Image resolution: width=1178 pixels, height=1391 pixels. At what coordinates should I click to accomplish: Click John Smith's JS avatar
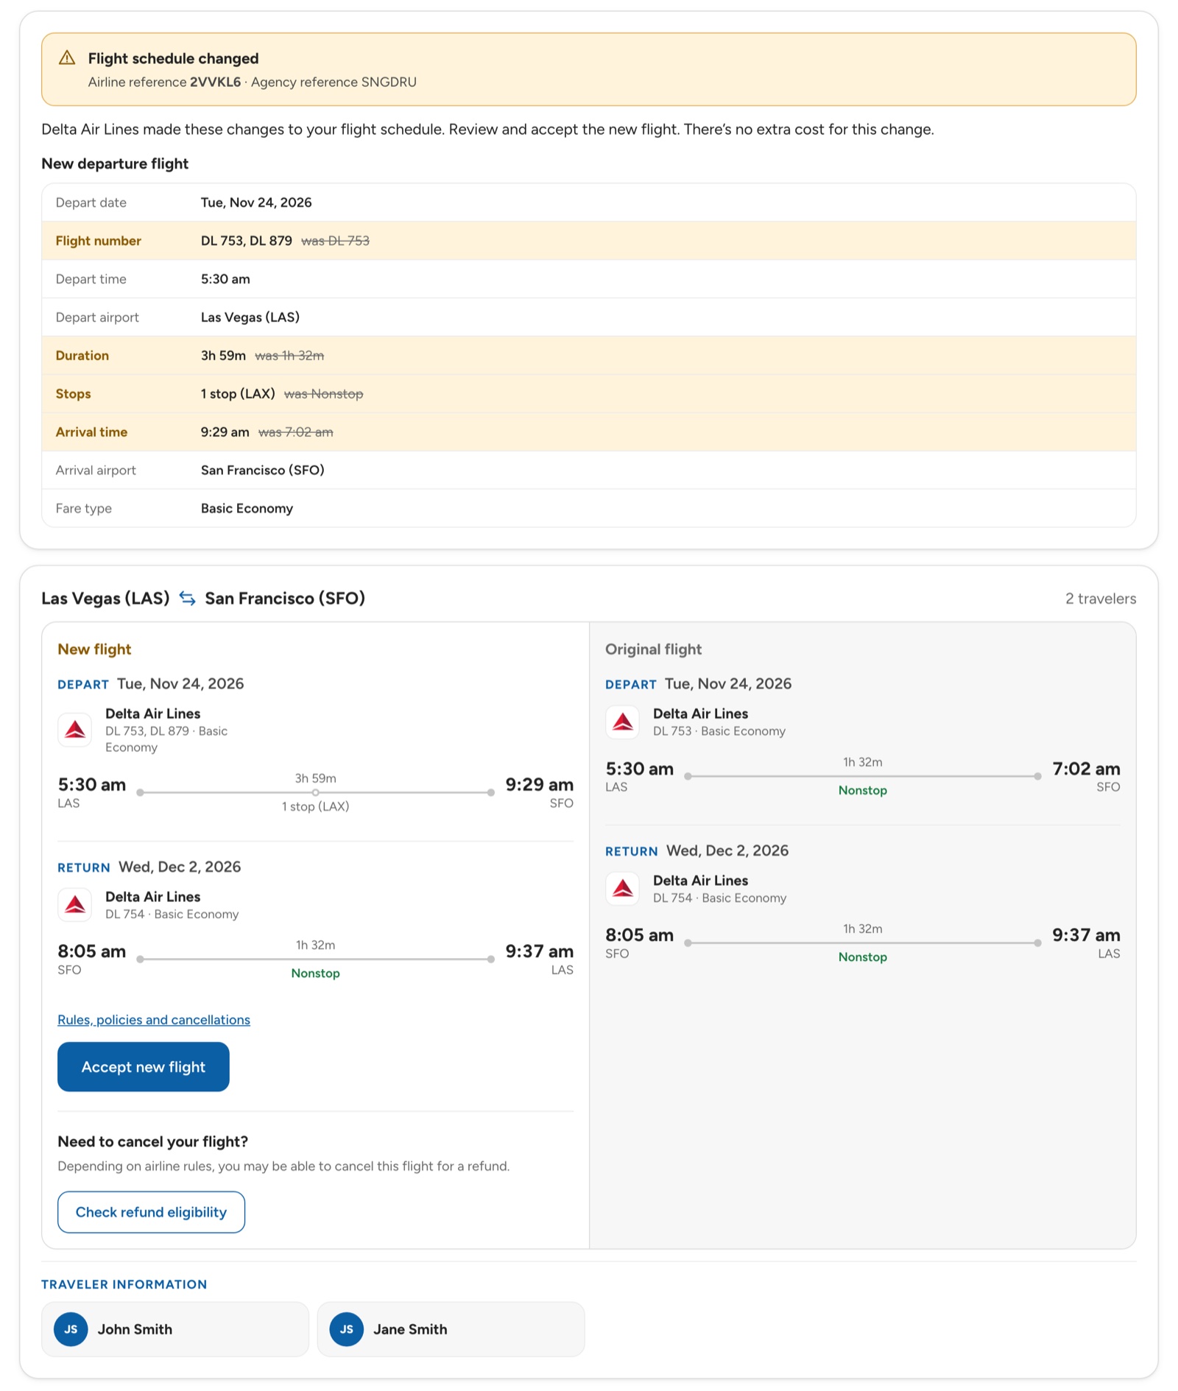click(71, 1329)
